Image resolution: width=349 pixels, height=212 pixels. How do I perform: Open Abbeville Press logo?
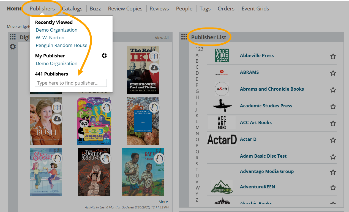(x=222, y=55)
